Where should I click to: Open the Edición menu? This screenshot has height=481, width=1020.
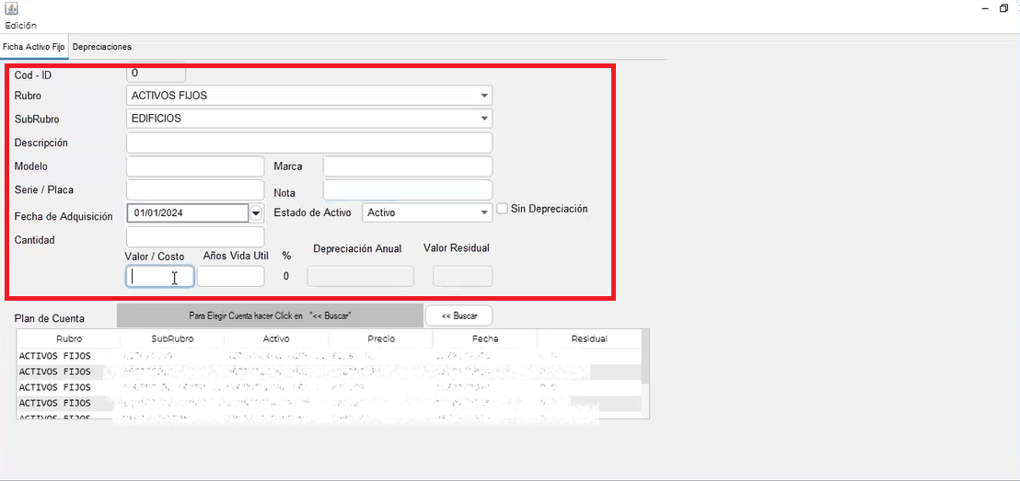21,26
